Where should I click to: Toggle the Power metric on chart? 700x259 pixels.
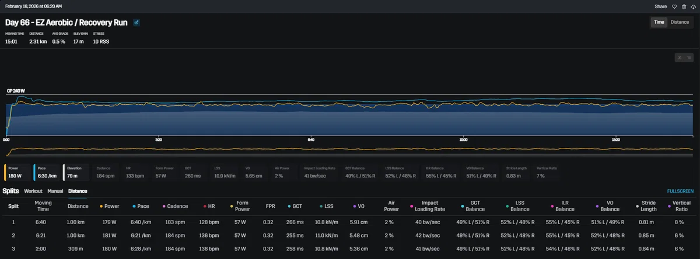tap(17, 172)
